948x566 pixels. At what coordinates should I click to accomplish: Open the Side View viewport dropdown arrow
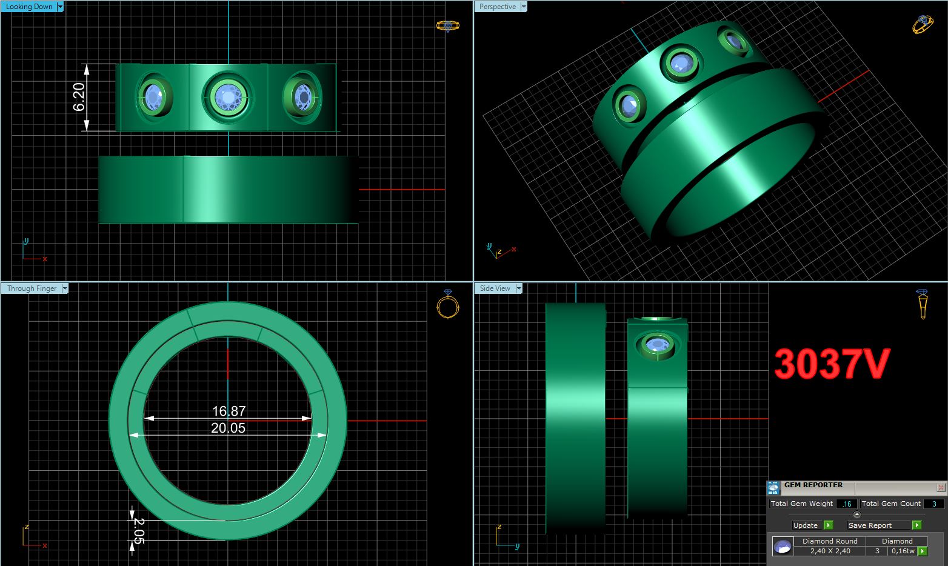click(519, 288)
